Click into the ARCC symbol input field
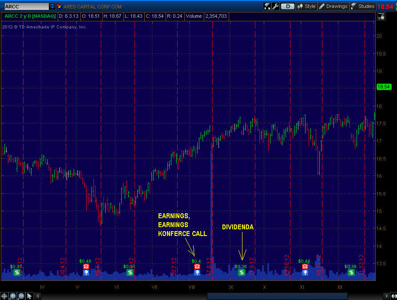Screen dimensions: 397x300 pos(26,6)
